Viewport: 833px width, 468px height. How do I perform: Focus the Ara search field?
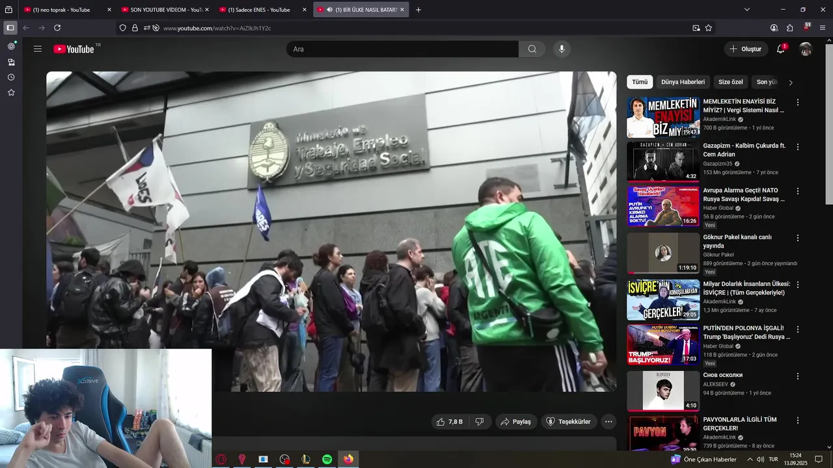(x=402, y=49)
